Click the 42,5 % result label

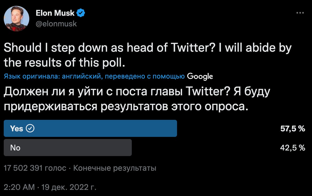293,148
